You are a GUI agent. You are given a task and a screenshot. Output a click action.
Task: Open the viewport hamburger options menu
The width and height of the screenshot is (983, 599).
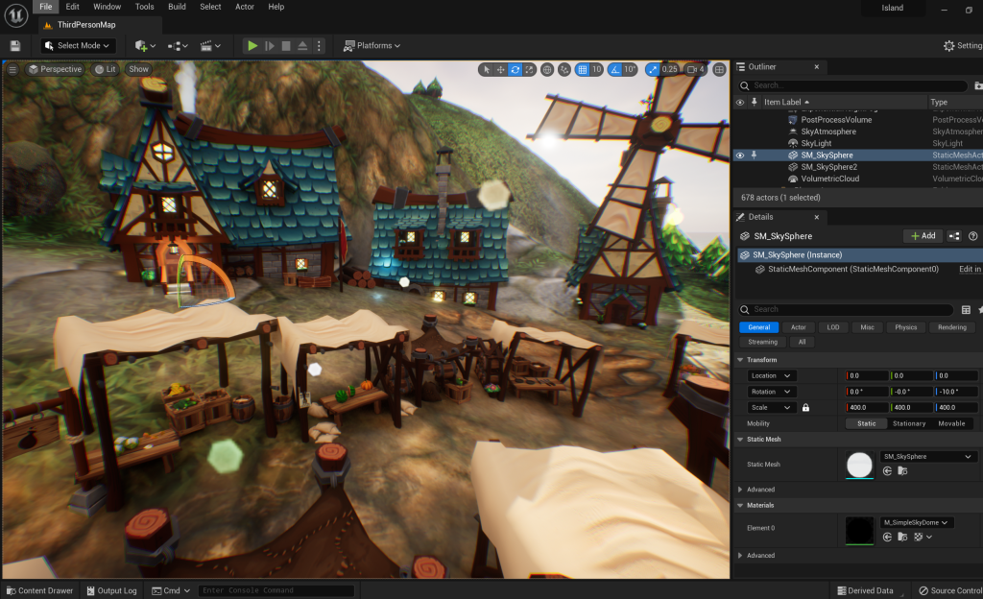(x=12, y=69)
